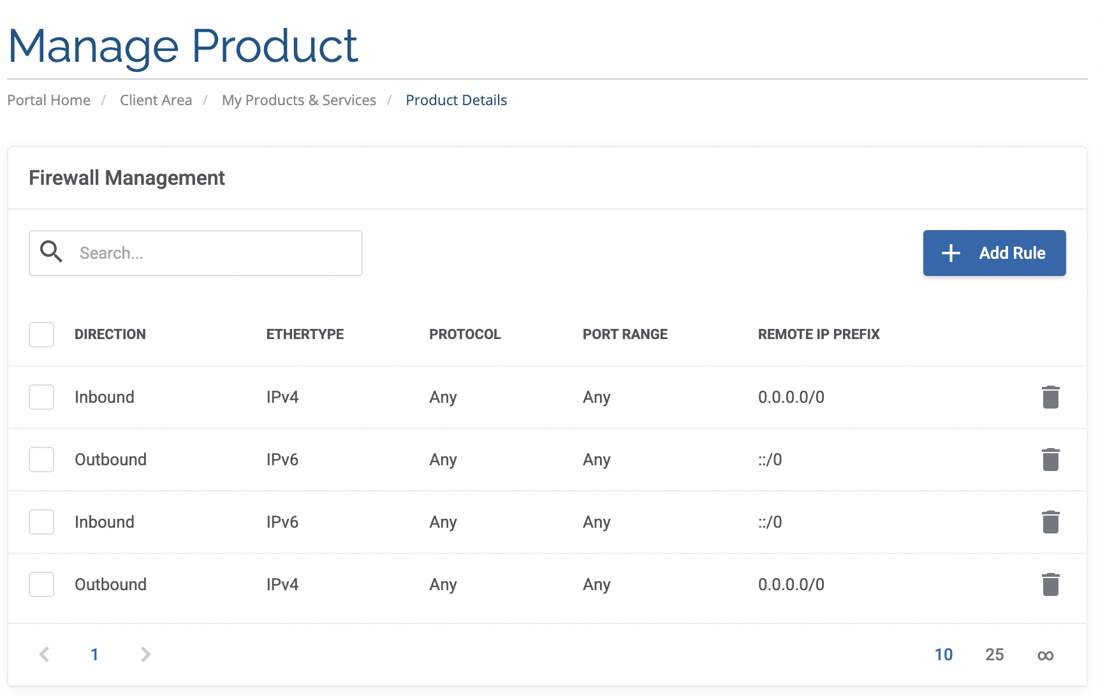1098x696 pixels.
Task: Click trash icon for Inbound IPv6 rule
Action: [x=1050, y=522]
